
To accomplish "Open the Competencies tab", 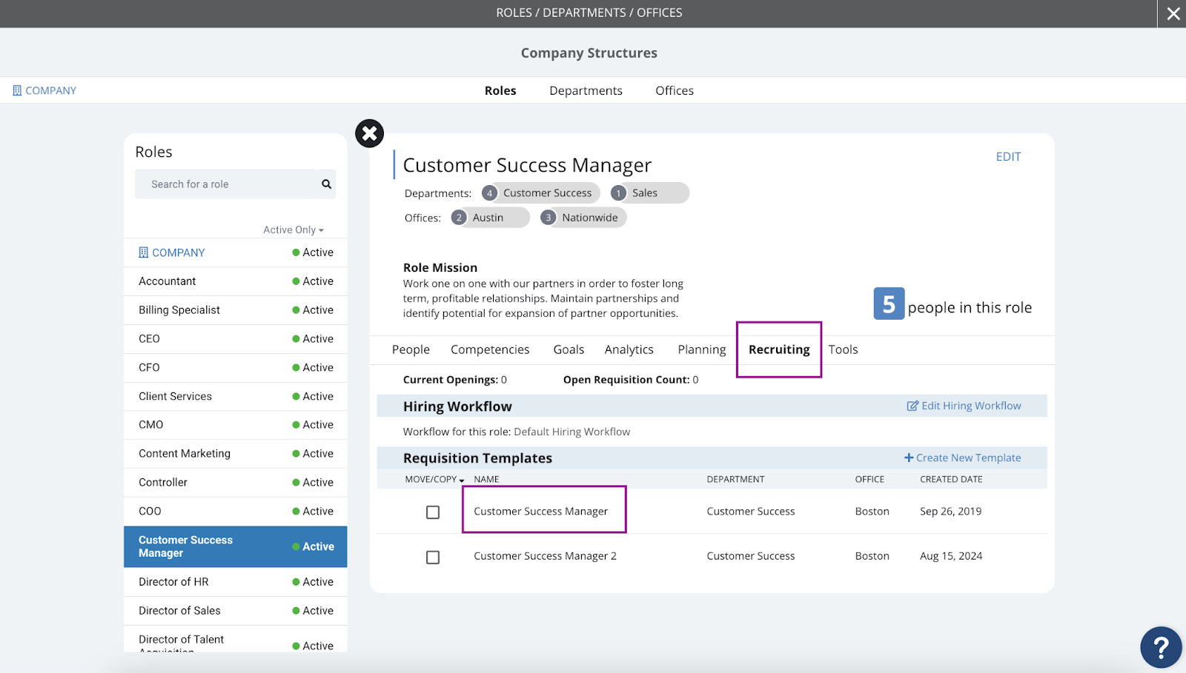I will point(490,349).
